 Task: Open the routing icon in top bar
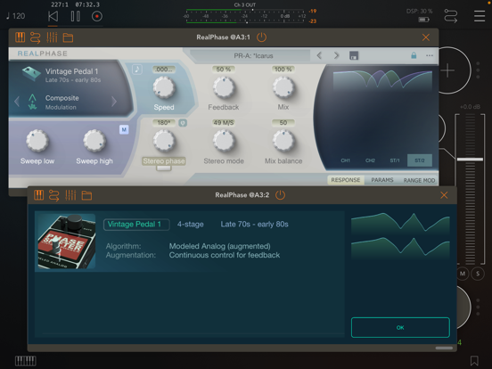coord(451,16)
